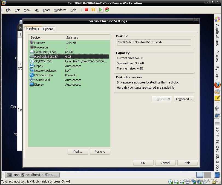The height and width of the screenshot is (185, 222).
Task: Click the first hard disk status bar icon
Action: (x=176, y=182)
